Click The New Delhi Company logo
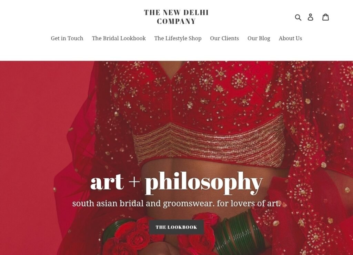This screenshot has width=353, height=255. tap(176, 17)
